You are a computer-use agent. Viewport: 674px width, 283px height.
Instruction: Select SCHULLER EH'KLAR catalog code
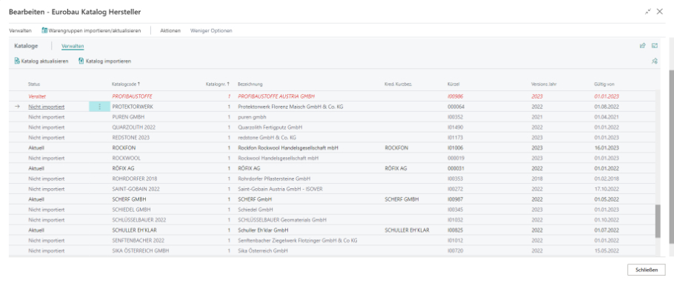coord(133,230)
